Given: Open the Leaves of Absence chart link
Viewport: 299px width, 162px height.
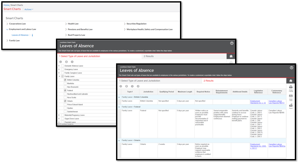Looking at the screenshot, I should [20, 35].
